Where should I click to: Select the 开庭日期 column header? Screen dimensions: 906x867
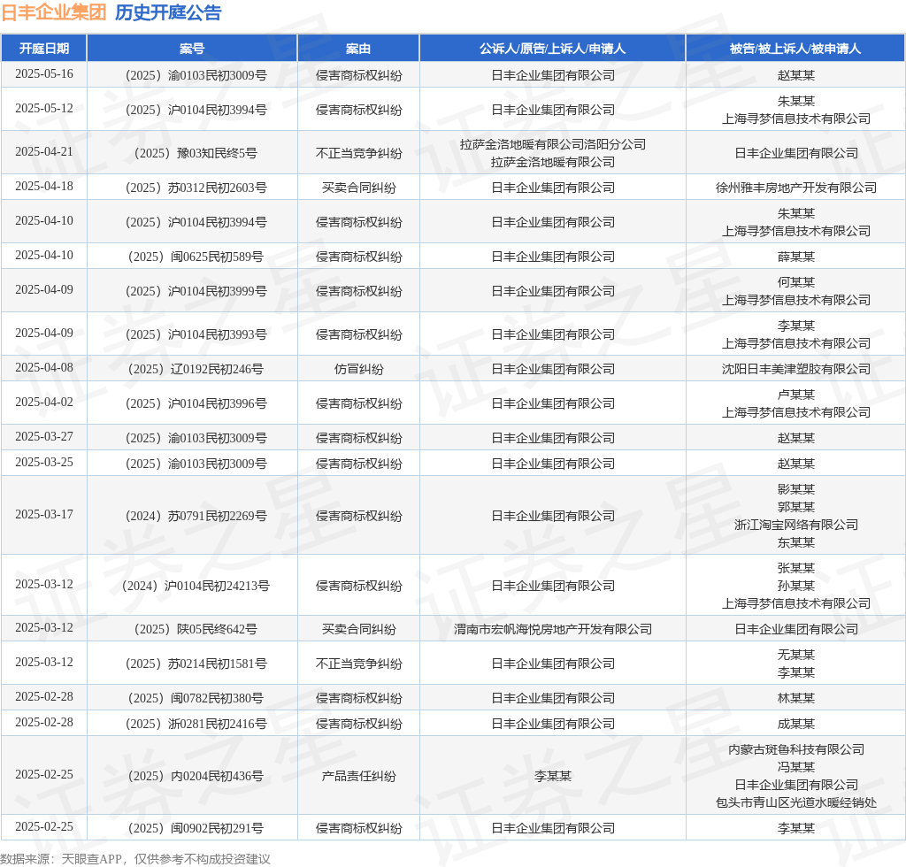tap(44, 49)
